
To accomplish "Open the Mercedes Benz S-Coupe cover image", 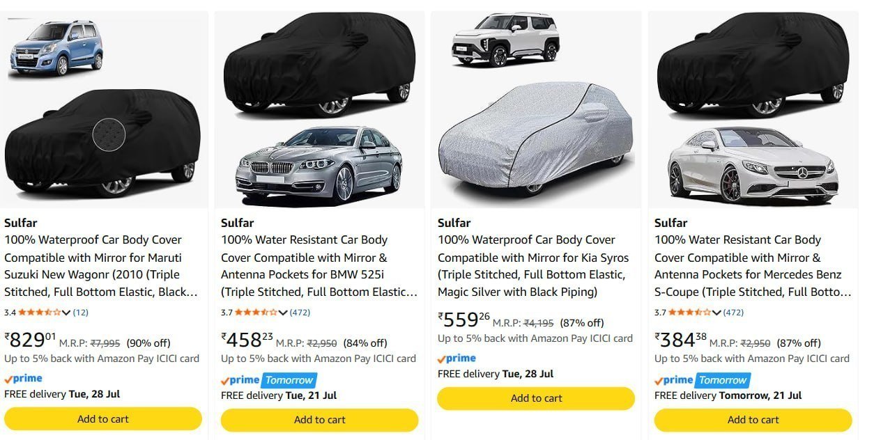I will 753,109.
